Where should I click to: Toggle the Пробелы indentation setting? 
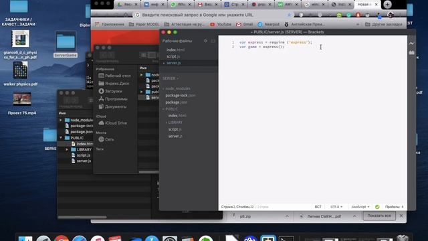pos(394,207)
